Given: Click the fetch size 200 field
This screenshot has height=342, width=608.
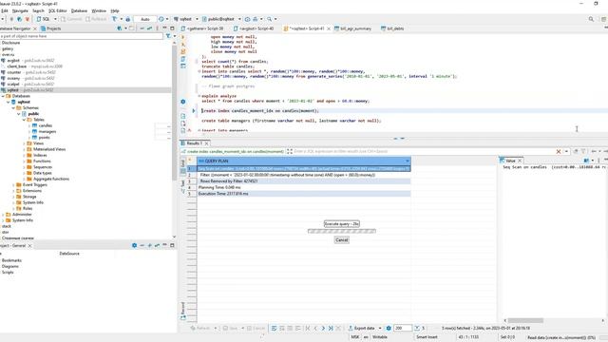Looking at the screenshot, I should coord(403,328).
